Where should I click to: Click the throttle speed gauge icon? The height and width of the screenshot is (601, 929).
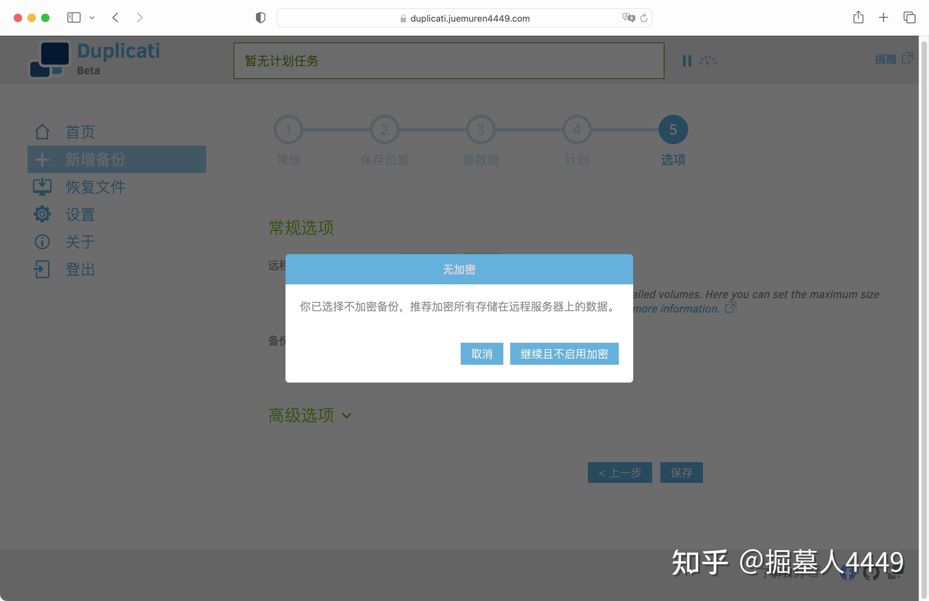pos(708,60)
